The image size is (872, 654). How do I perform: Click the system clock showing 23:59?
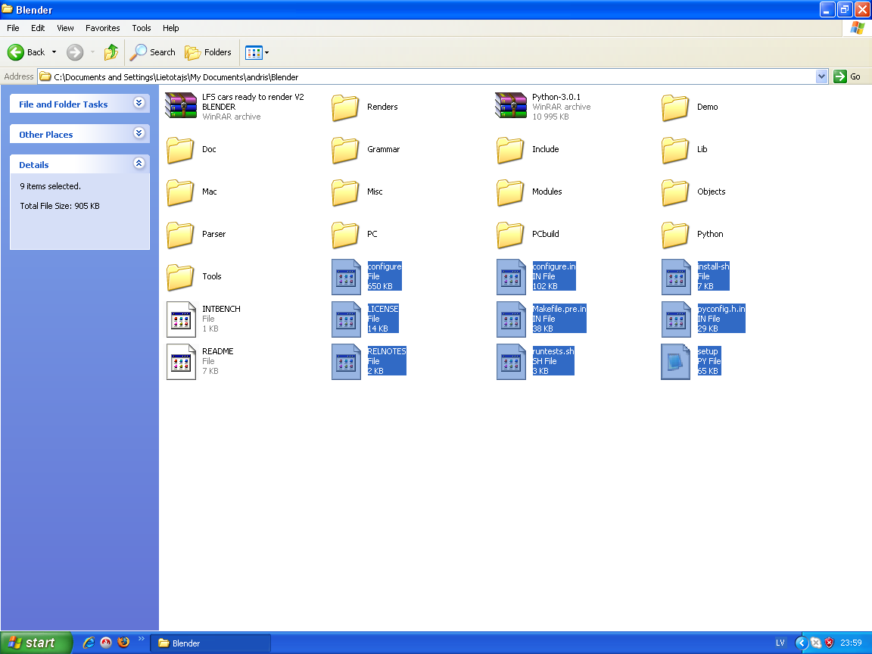coord(851,643)
